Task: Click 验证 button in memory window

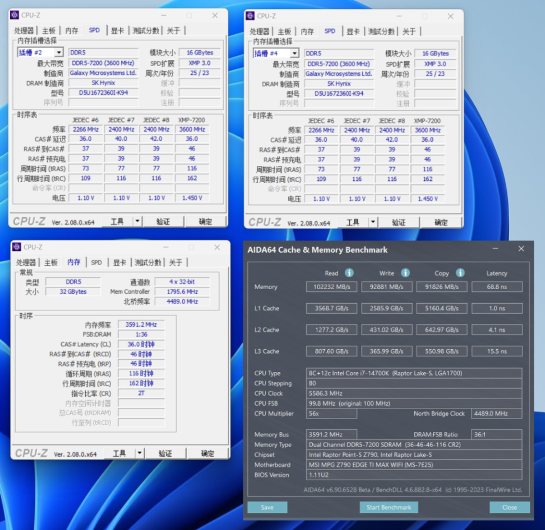Action: tap(165, 453)
